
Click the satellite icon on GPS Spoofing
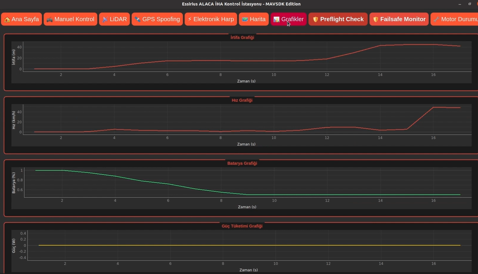coord(138,20)
